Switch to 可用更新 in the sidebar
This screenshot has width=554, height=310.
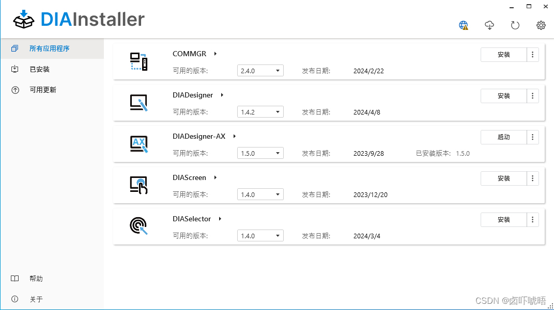52,90
